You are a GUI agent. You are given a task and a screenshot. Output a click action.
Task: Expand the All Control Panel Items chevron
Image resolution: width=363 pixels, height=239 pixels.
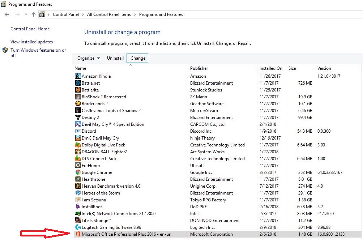click(x=135, y=14)
